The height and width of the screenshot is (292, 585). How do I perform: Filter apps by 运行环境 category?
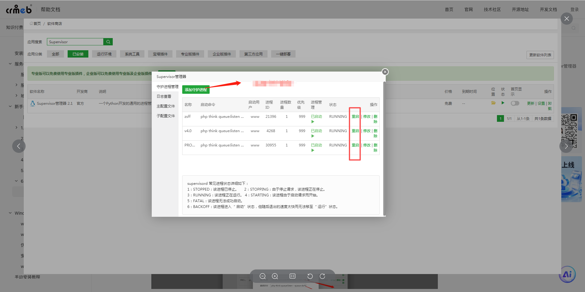tap(104, 54)
